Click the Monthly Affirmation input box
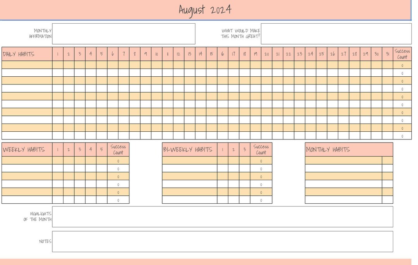This screenshot has width=418, height=265. (124, 33)
